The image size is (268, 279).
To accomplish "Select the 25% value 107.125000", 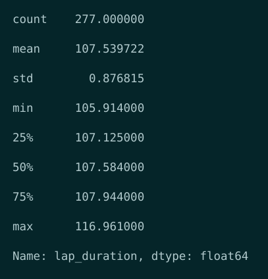I will click(109, 138).
